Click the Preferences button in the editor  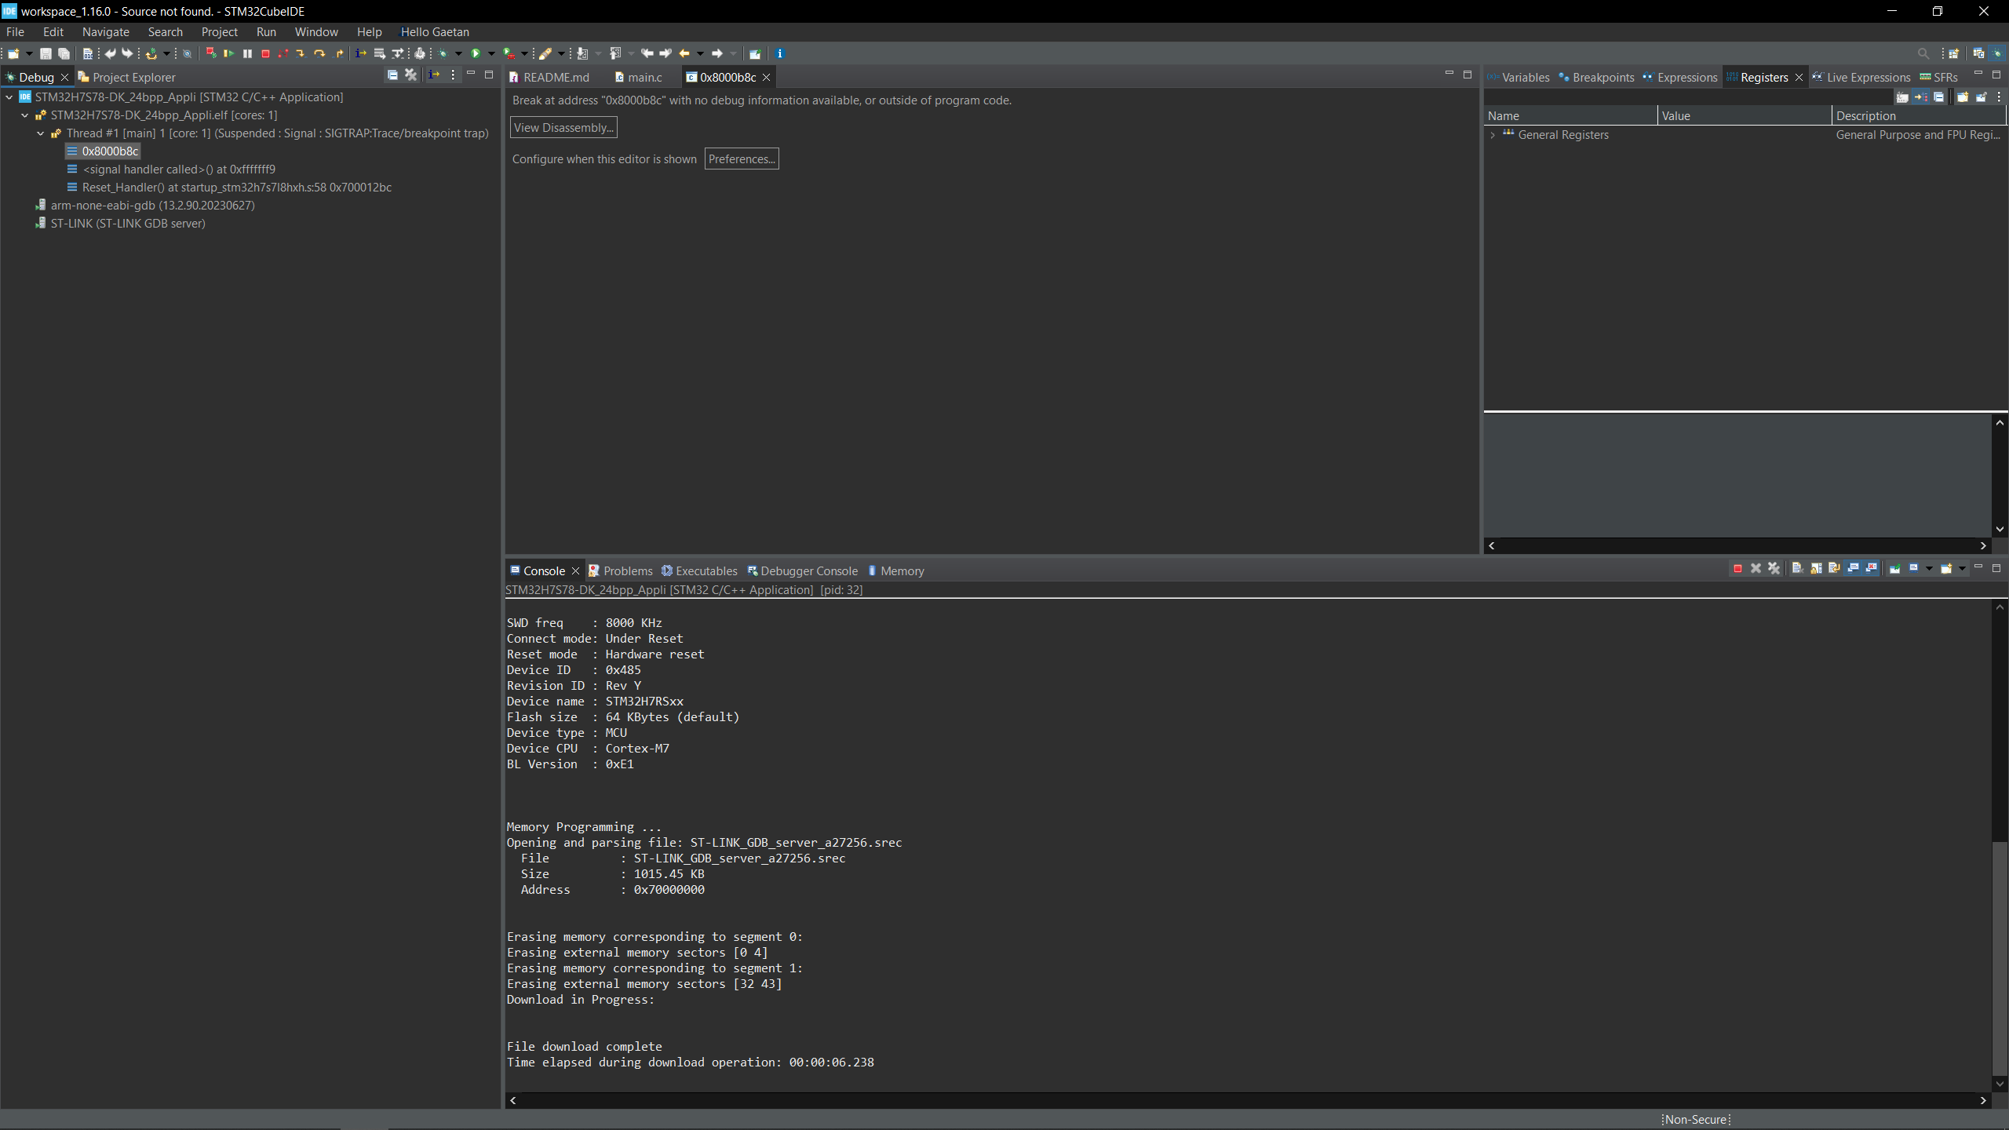[741, 159]
